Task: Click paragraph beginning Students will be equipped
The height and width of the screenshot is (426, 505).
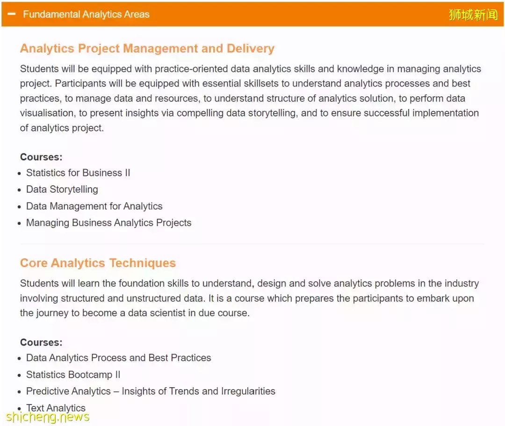Action: (251, 98)
